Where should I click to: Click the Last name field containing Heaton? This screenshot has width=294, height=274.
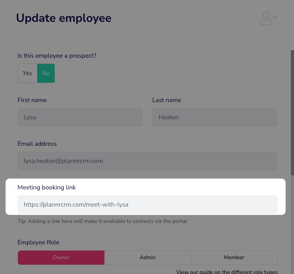coord(215,117)
